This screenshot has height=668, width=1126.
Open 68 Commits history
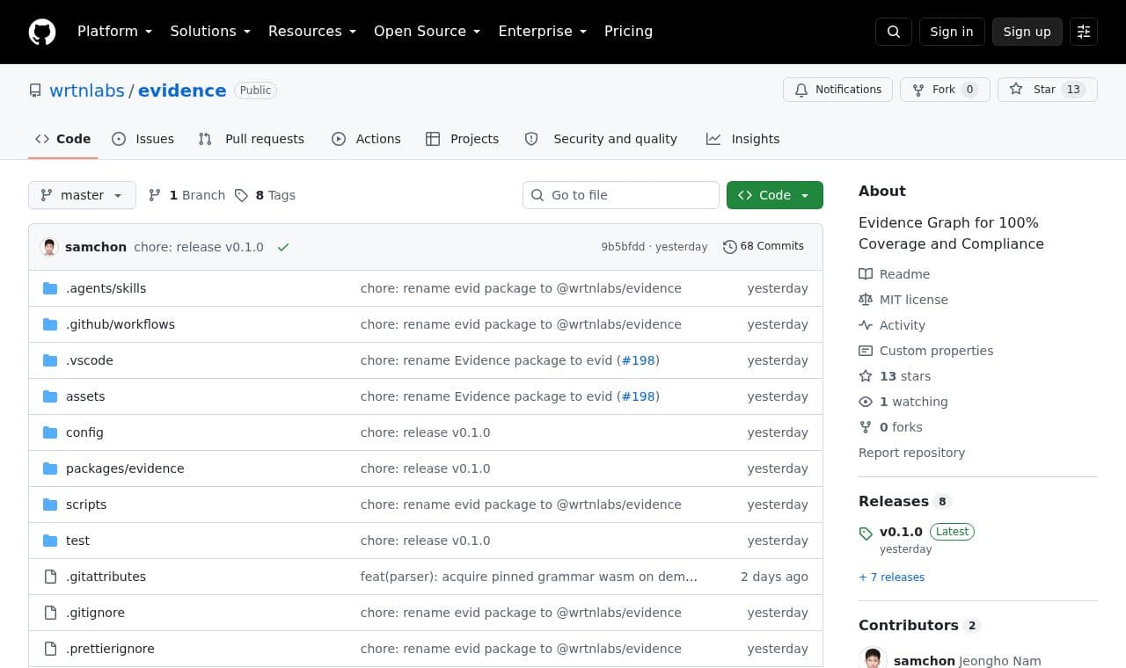(764, 246)
